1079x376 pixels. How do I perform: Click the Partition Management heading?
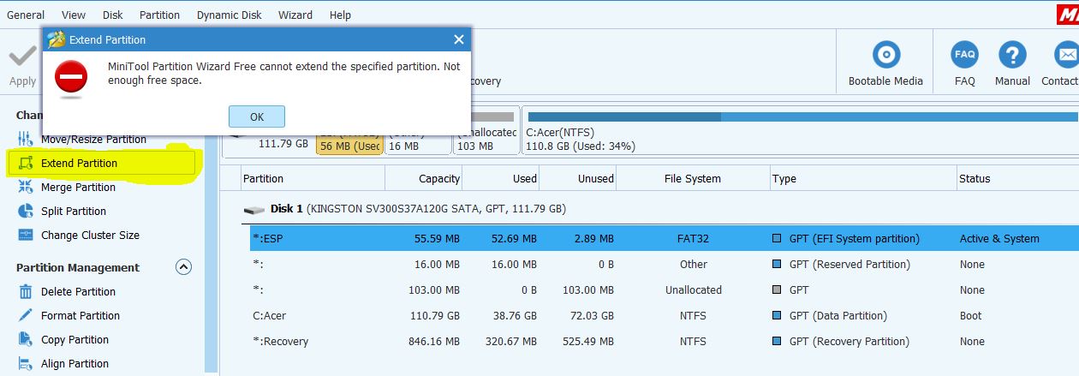(78, 267)
